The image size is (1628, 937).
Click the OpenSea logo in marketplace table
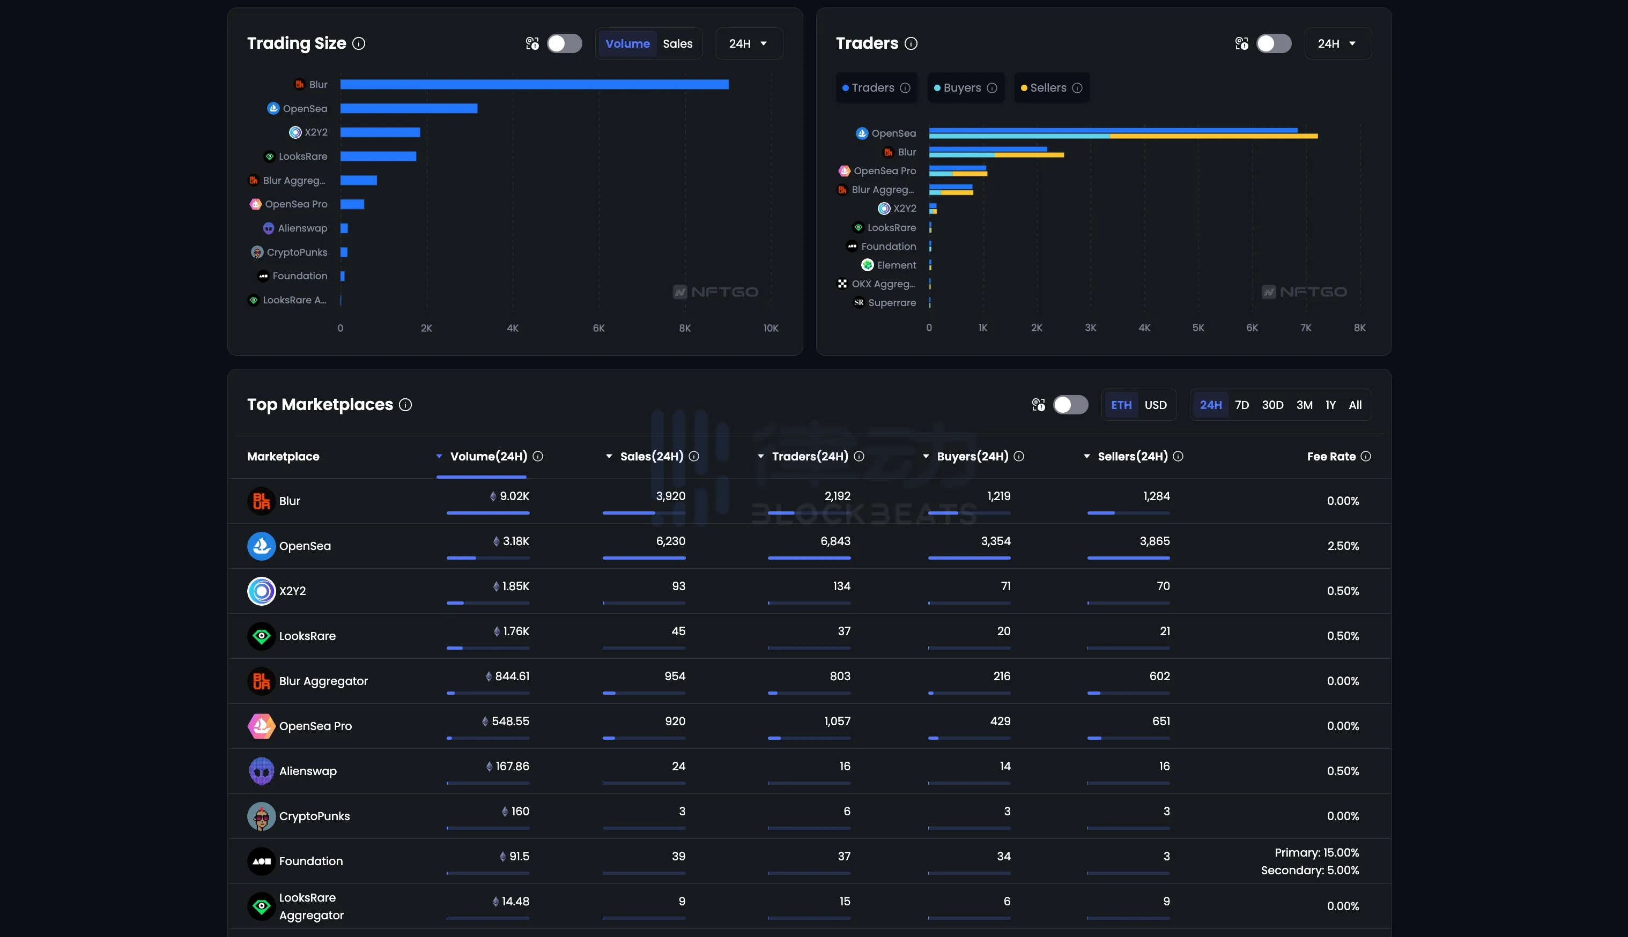point(261,546)
